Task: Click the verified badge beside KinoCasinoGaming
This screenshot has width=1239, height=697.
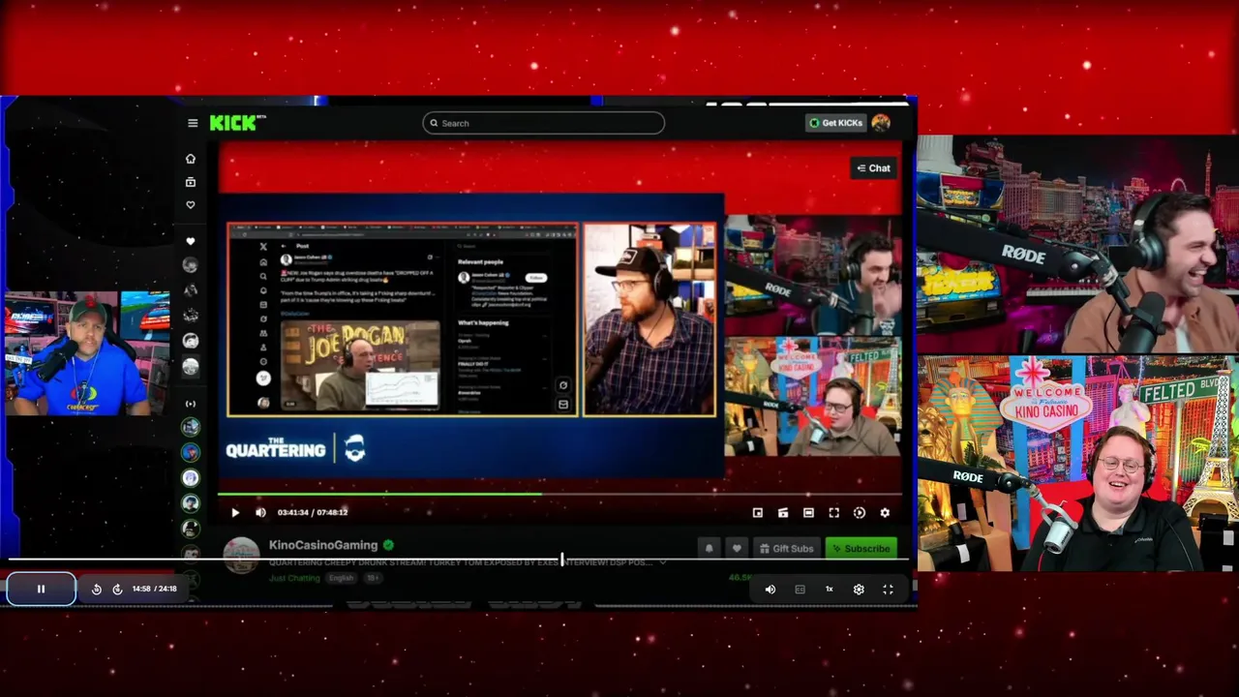Action: click(x=388, y=545)
